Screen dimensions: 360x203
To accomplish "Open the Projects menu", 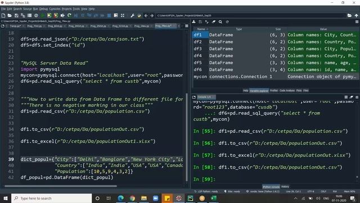I will point(67,9).
